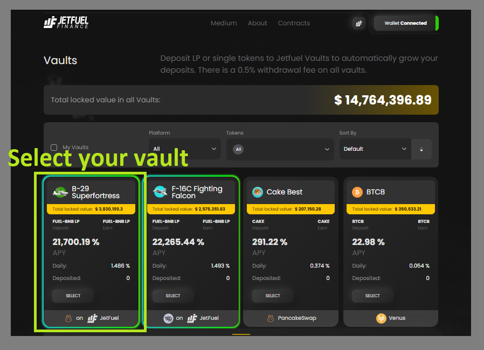Go to the About page
The width and height of the screenshot is (484, 350).
click(x=258, y=23)
